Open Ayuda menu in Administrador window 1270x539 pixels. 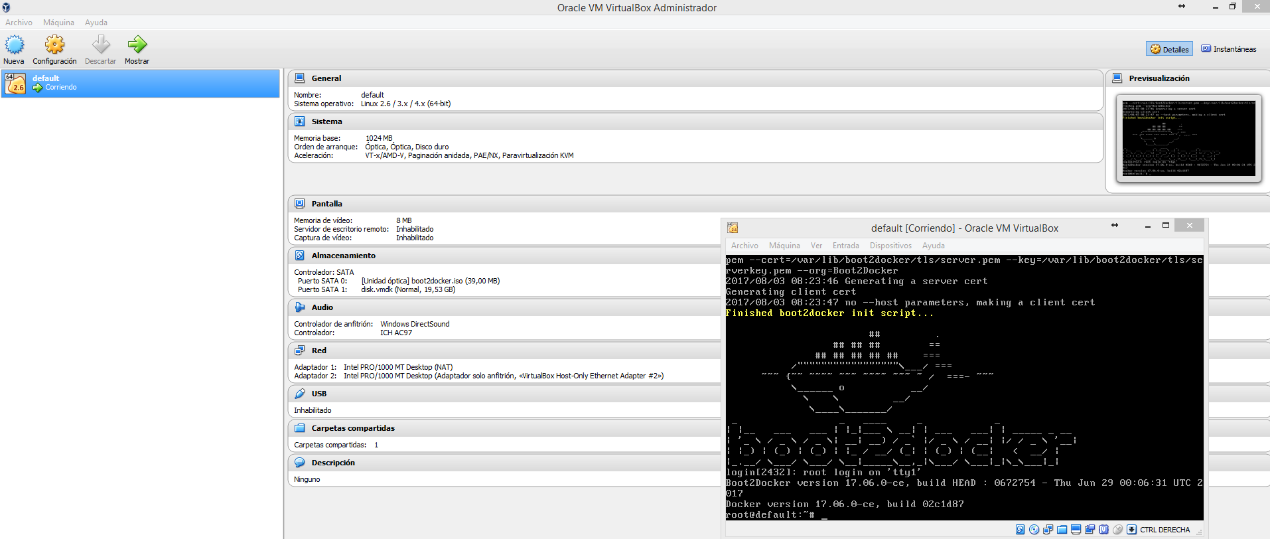click(96, 23)
